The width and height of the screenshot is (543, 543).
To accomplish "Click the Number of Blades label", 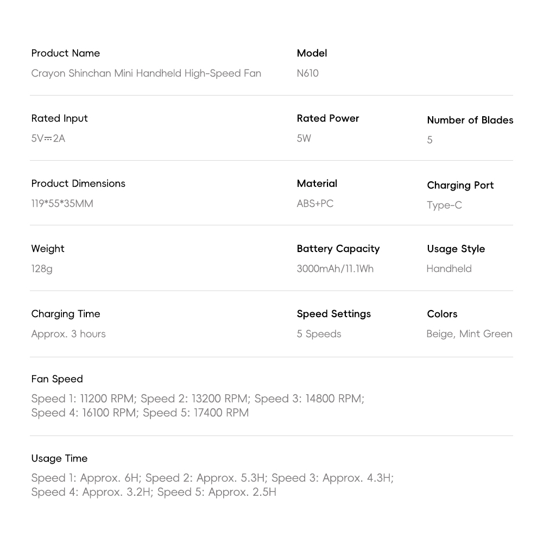I will click(x=470, y=120).
